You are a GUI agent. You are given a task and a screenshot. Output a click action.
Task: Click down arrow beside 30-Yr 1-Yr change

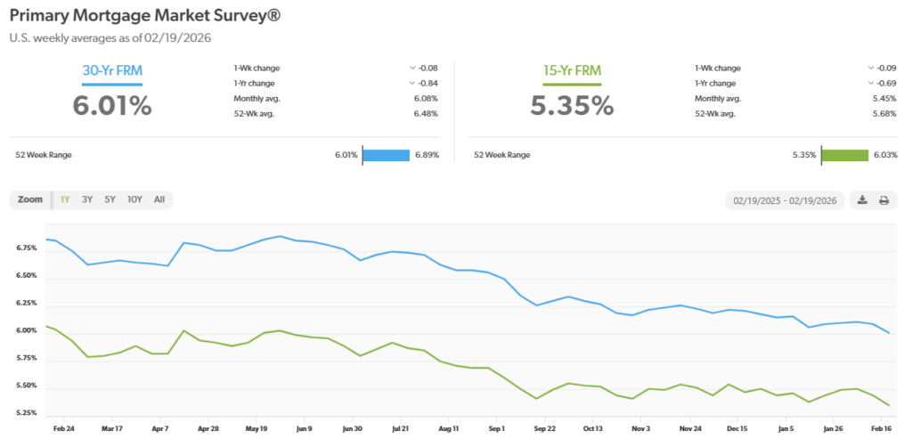[x=411, y=83]
